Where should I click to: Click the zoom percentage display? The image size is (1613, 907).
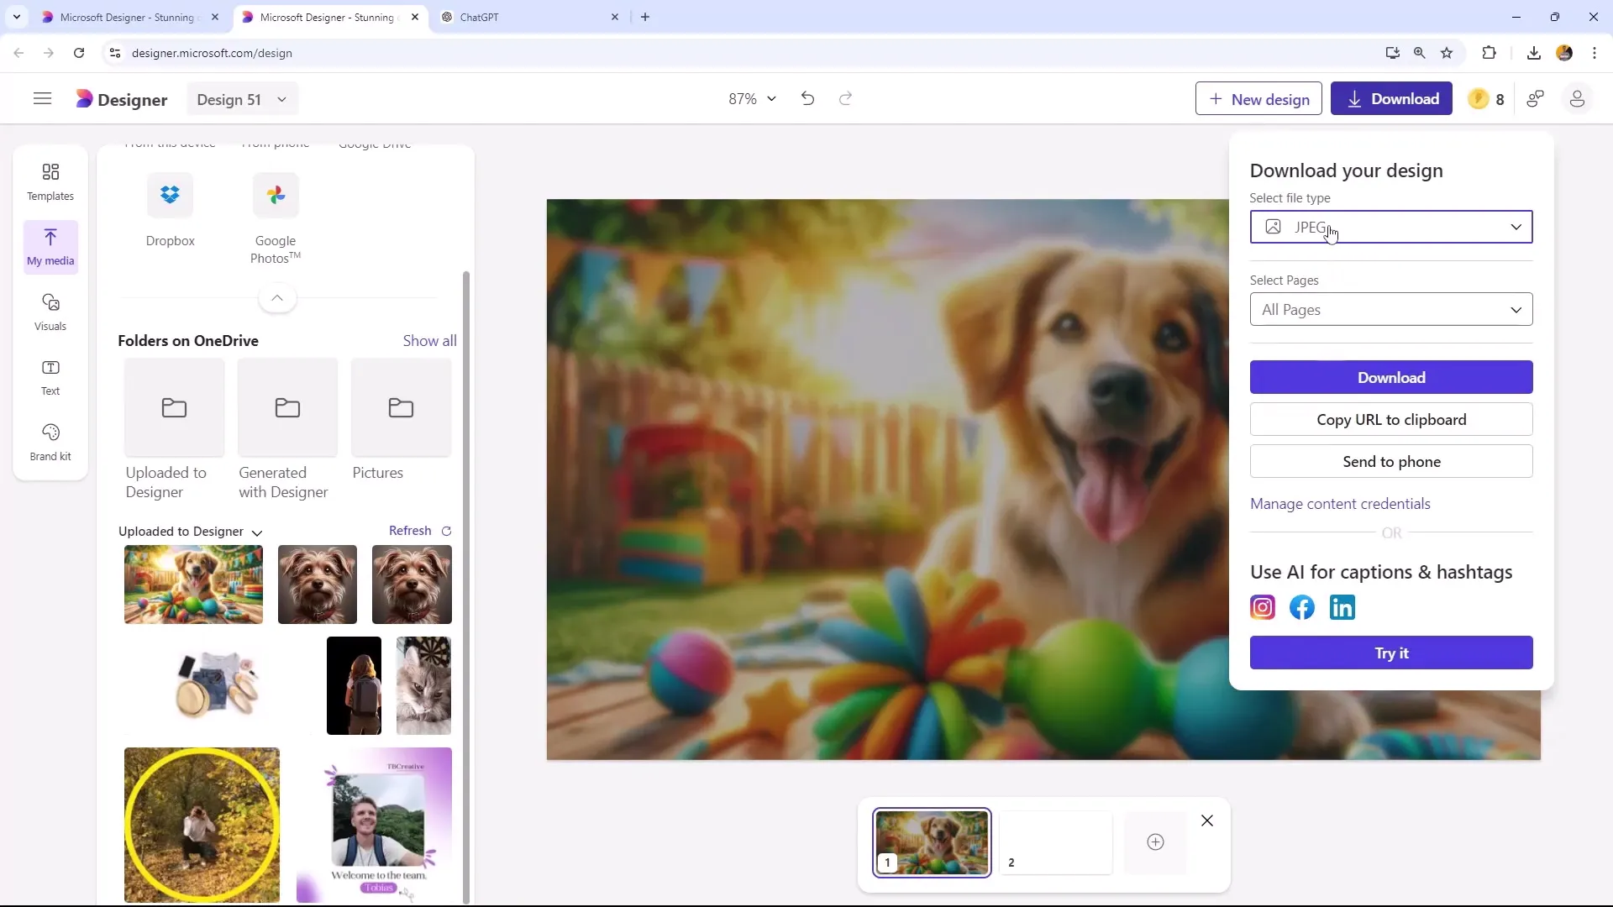[743, 98]
